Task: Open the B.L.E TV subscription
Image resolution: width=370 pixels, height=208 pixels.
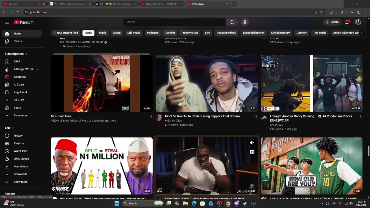Action: pyautogui.click(x=22, y=100)
